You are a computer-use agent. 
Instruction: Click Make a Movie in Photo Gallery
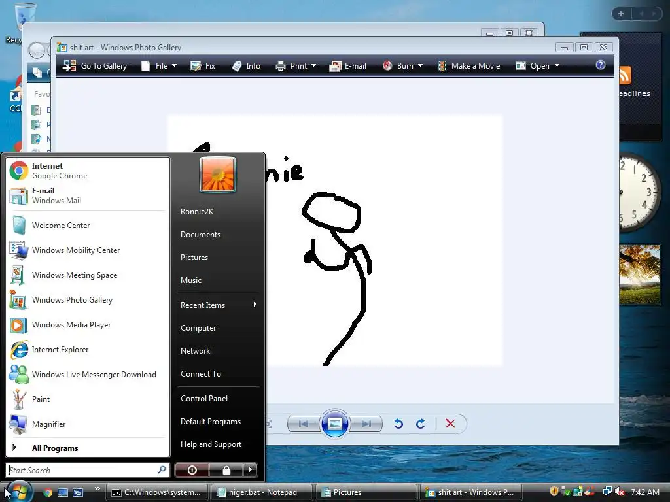point(469,66)
